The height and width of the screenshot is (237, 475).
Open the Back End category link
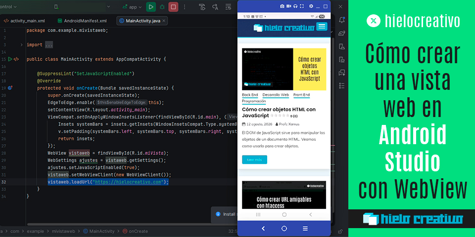click(x=250, y=95)
